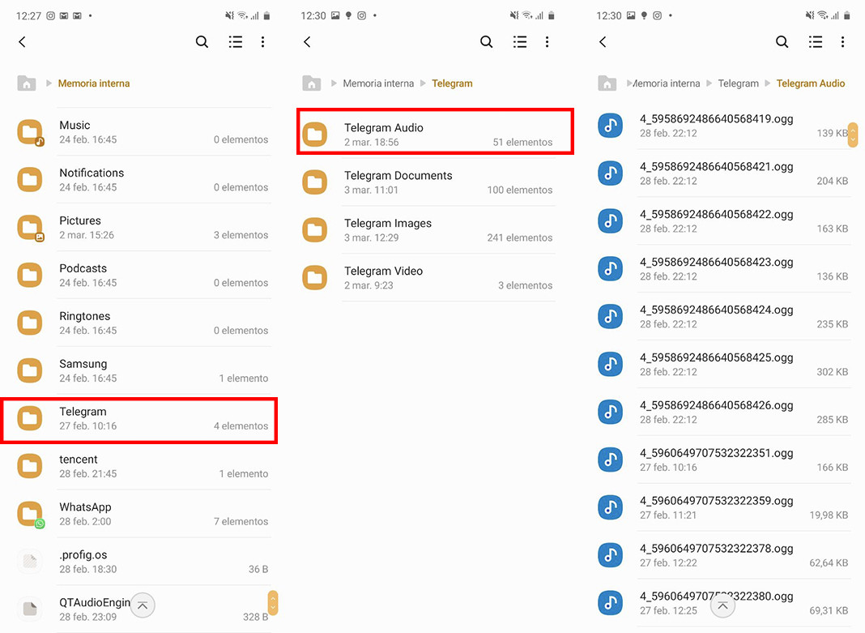Tap the scroll-to-top floating button in the first panel
The image size is (865, 633).
pyautogui.click(x=143, y=605)
